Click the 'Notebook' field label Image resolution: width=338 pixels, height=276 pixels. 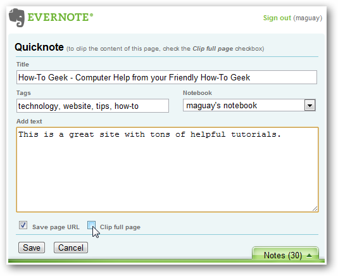coord(197,93)
